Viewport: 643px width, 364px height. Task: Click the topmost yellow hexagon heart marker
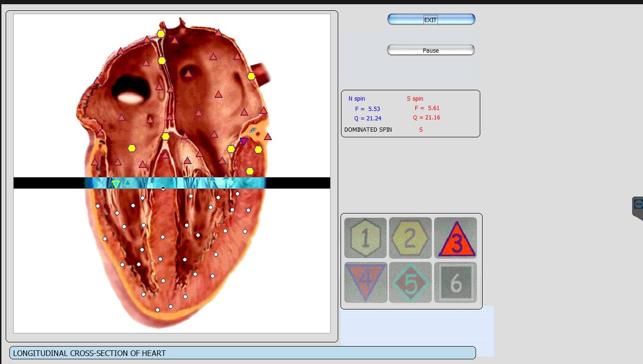(161, 34)
